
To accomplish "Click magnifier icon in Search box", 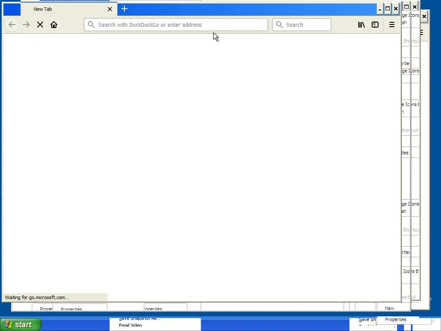I will coord(279,25).
